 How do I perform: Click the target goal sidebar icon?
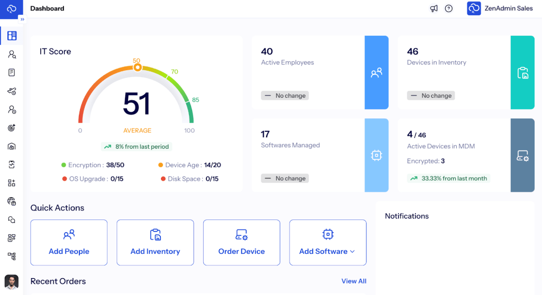pyautogui.click(x=12, y=128)
